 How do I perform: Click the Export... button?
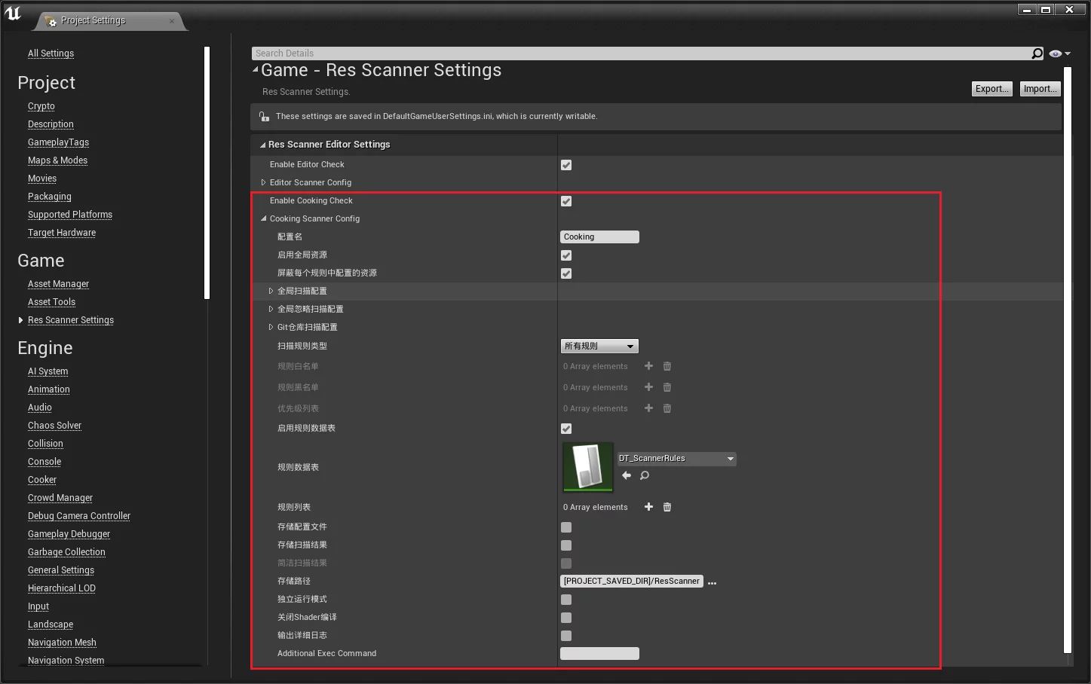click(991, 89)
